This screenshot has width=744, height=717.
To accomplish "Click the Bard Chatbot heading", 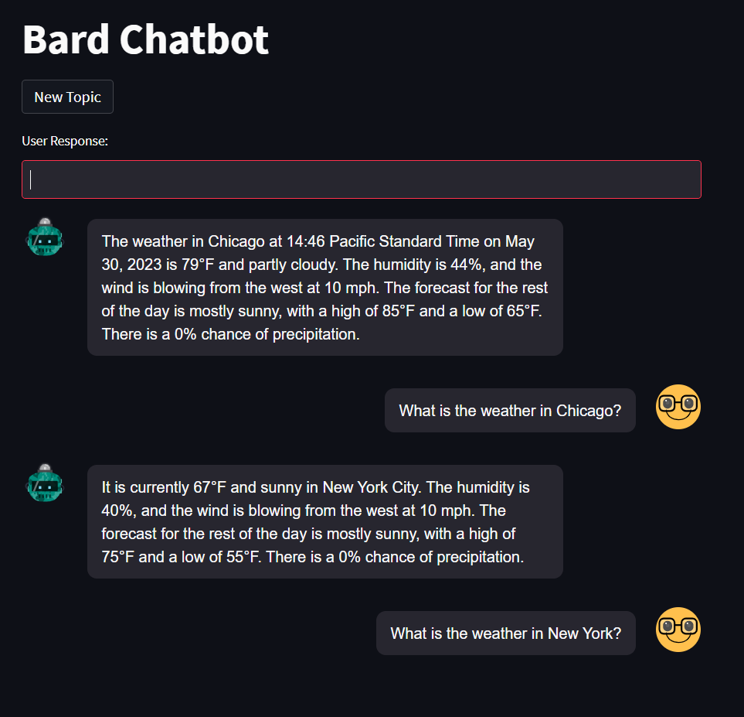I will coord(145,39).
